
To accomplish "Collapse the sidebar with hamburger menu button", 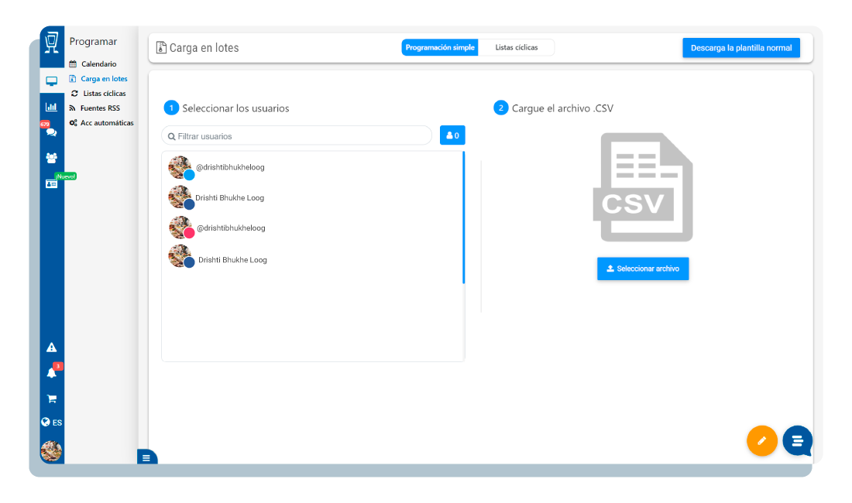I will (x=146, y=457).
